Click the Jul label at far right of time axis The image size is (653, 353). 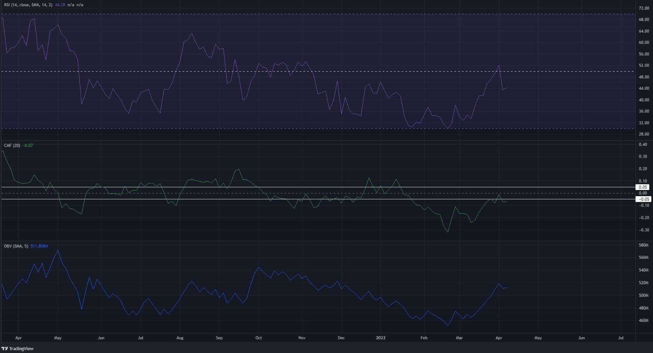click(621, 338)
